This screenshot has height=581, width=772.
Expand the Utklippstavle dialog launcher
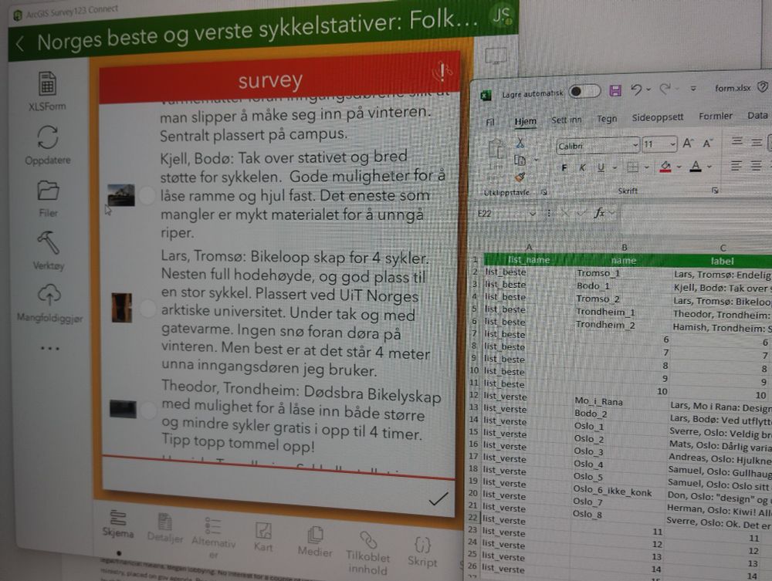point(544,192)
